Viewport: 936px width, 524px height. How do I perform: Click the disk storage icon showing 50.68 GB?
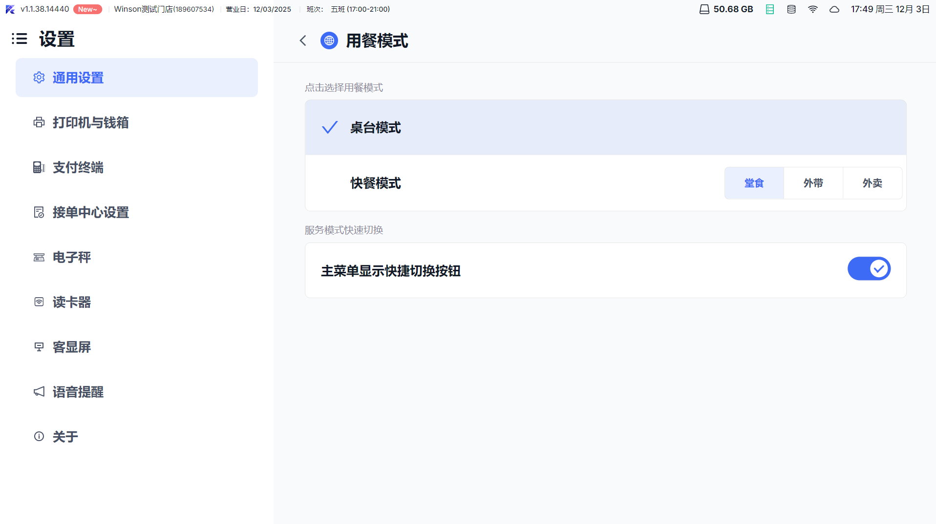point(704,9)
